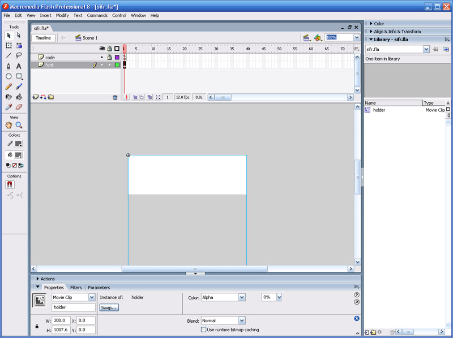Open the Modify menu
The width and height of the screenshot is (453, 338).
[62, 15]
